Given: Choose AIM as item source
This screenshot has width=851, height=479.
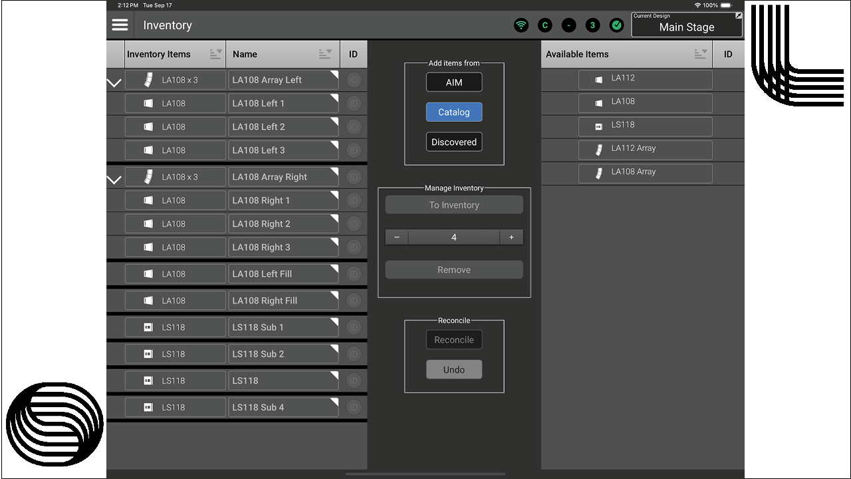Looking at the screenshot, I should click(x=454, y=82).
